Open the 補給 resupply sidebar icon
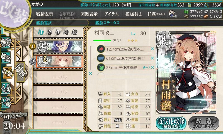Screen dimensions: 223x134 tap(6, 58)
